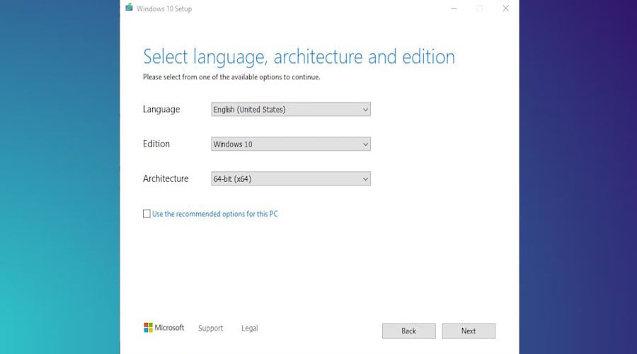Click the 'Use the recommended options for this PC' label

point(215,214)
